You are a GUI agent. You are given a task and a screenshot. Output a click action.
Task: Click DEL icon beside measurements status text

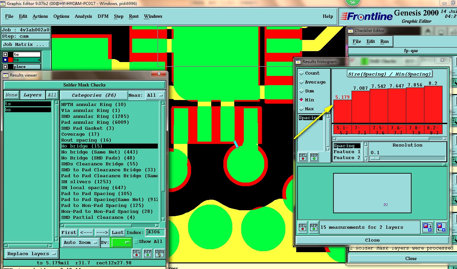302,227
